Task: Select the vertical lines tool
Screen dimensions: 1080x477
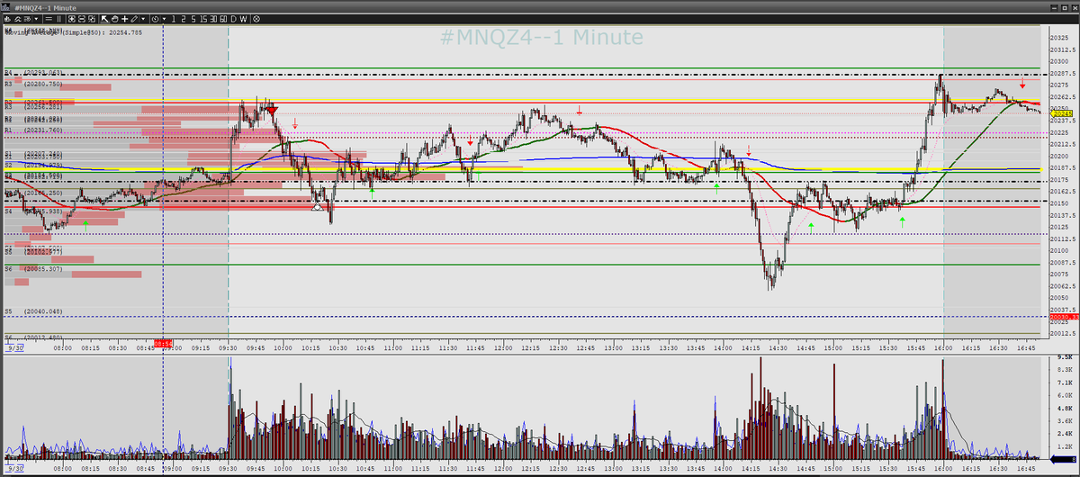Action: [x=58, y=19]
